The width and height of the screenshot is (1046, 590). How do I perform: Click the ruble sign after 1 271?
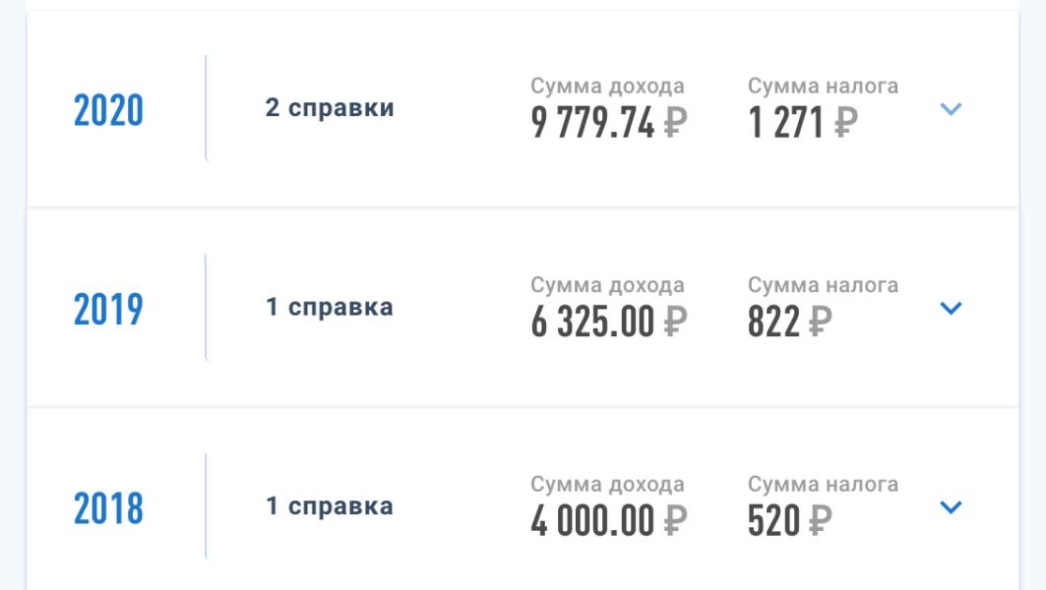(x=844, y=124)
